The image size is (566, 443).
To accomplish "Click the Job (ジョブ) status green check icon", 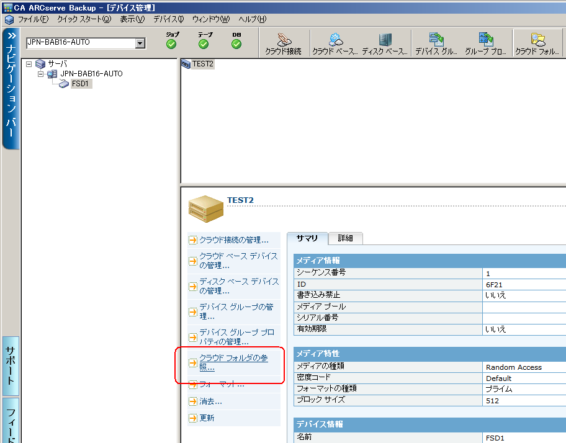I will (171, 44).
